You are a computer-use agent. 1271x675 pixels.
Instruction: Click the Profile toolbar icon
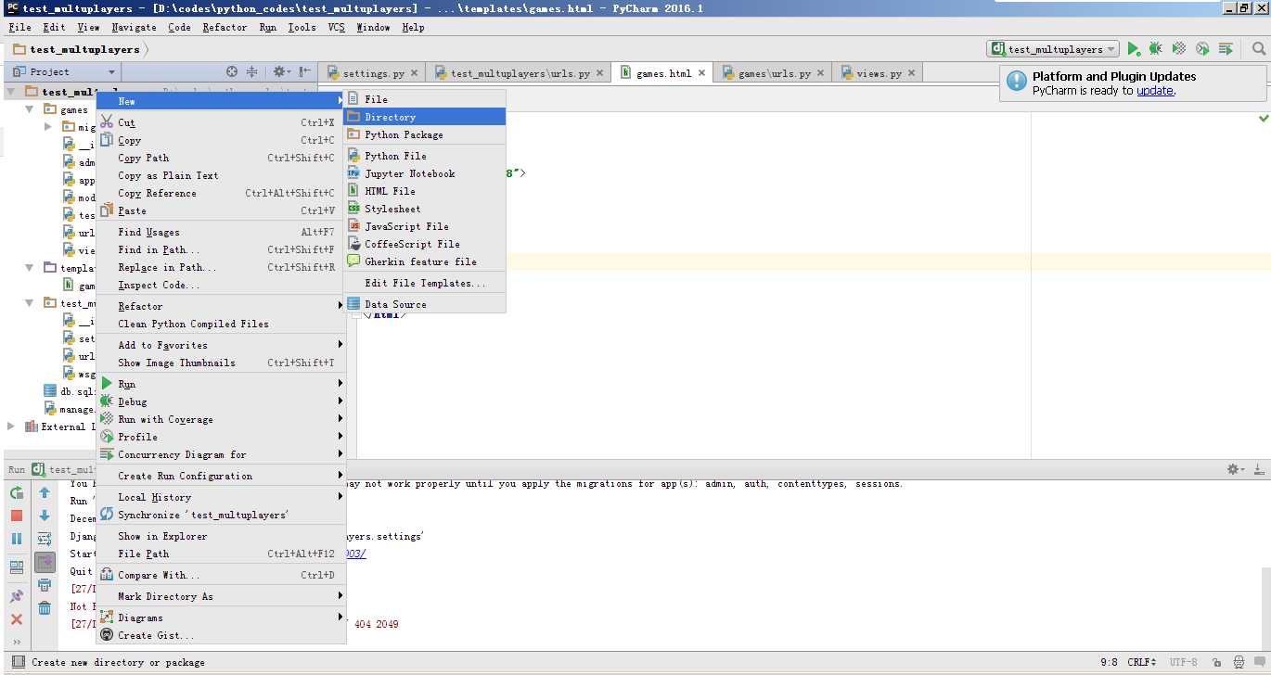[x=1202, y=49]
